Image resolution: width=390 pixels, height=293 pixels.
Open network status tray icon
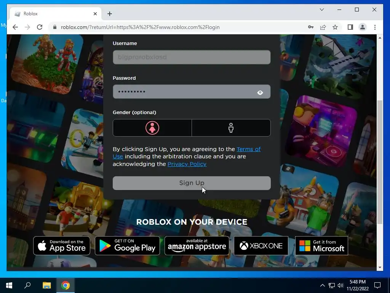pos(332,285)
